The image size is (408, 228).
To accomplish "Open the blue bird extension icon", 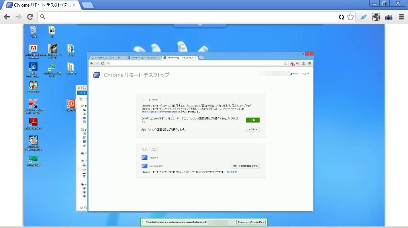I will pyautogui.click(x=363, y=17).
